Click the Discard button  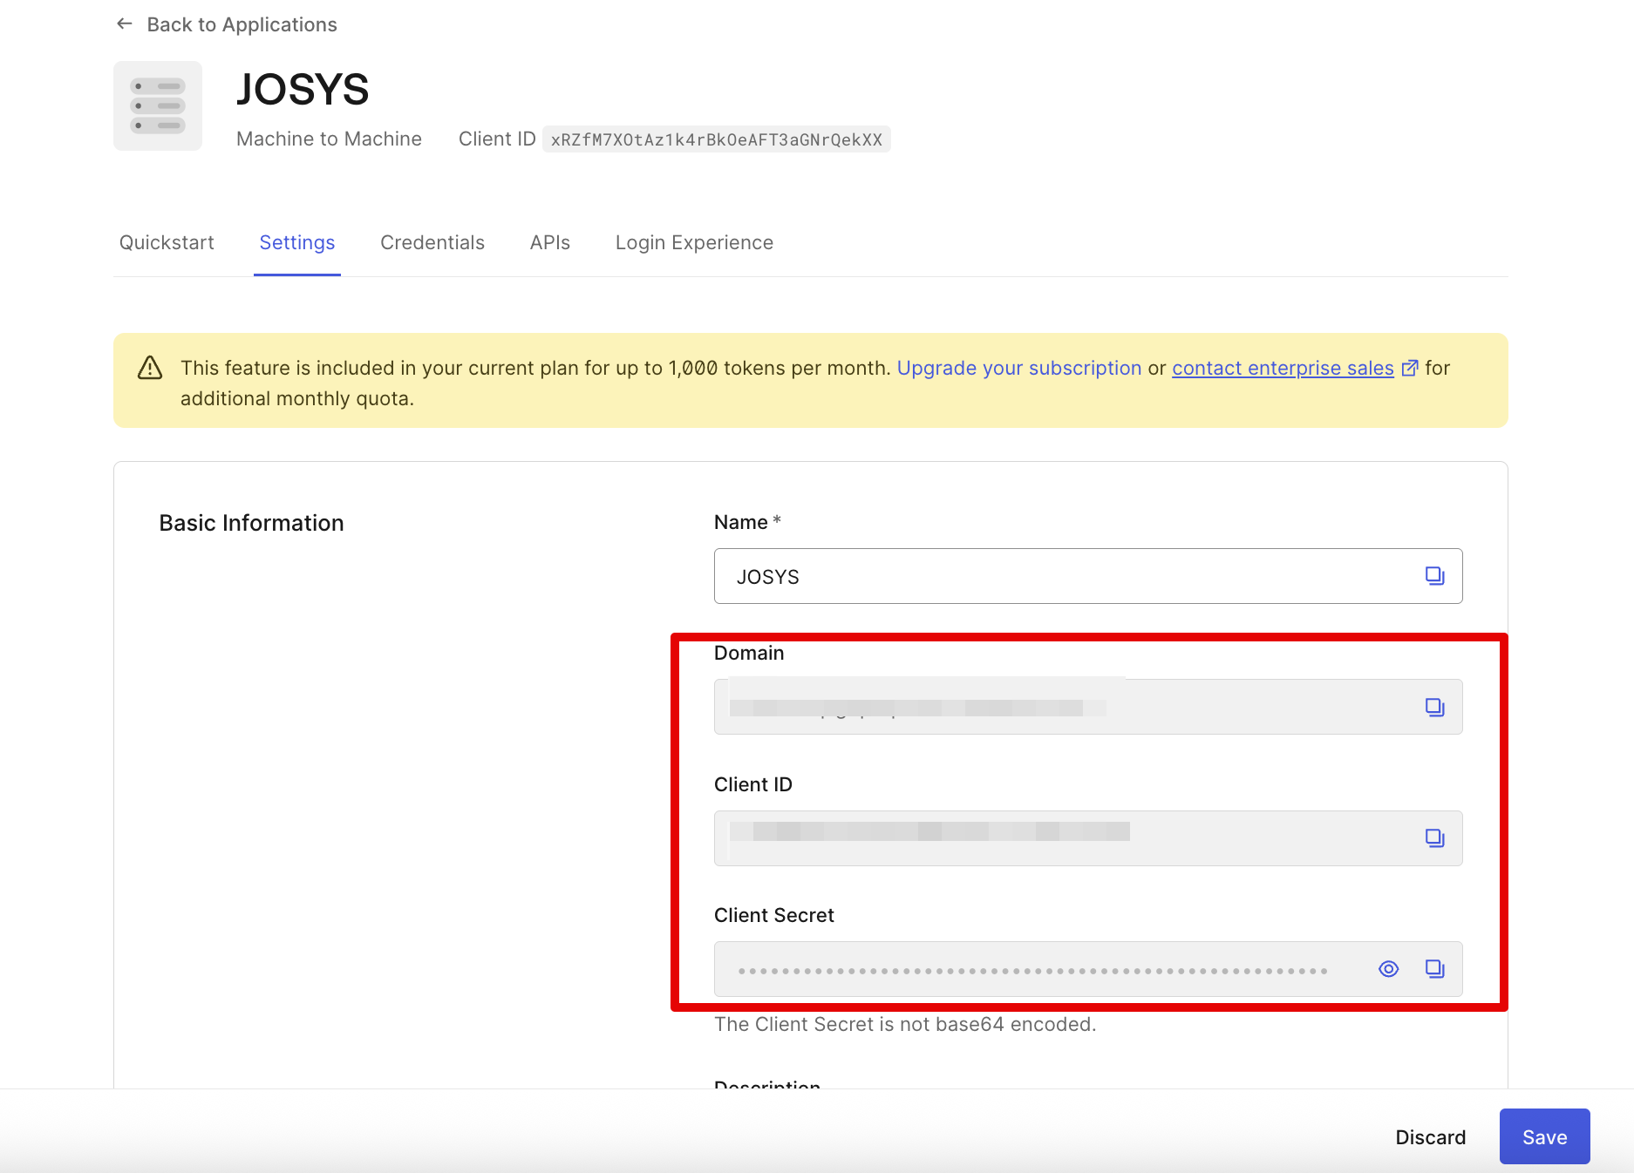tap(1430, 1137)
